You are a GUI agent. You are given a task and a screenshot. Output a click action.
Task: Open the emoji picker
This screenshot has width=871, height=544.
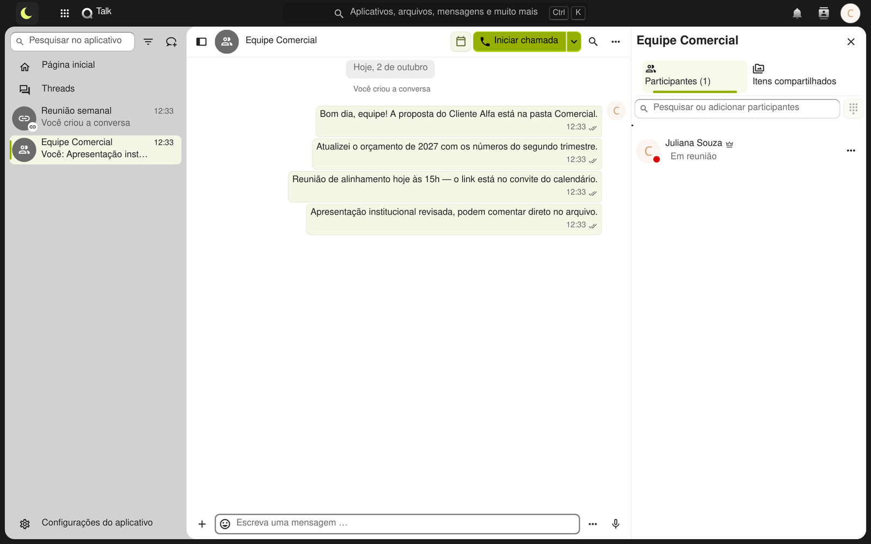[x=225, y=524]
